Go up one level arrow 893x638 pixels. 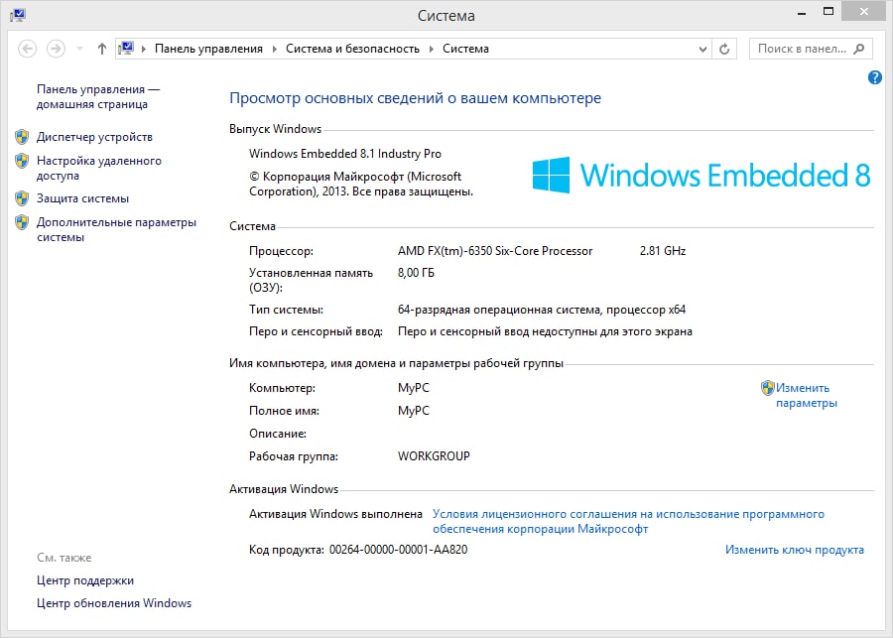point(102,49)
